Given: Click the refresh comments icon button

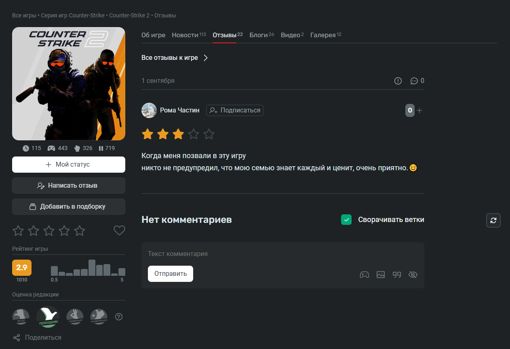Looking at the screenshot, I should (x=493, y=220).
